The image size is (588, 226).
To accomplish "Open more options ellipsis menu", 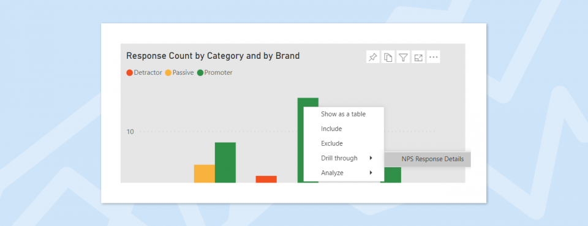I will [x=434, y=57].
